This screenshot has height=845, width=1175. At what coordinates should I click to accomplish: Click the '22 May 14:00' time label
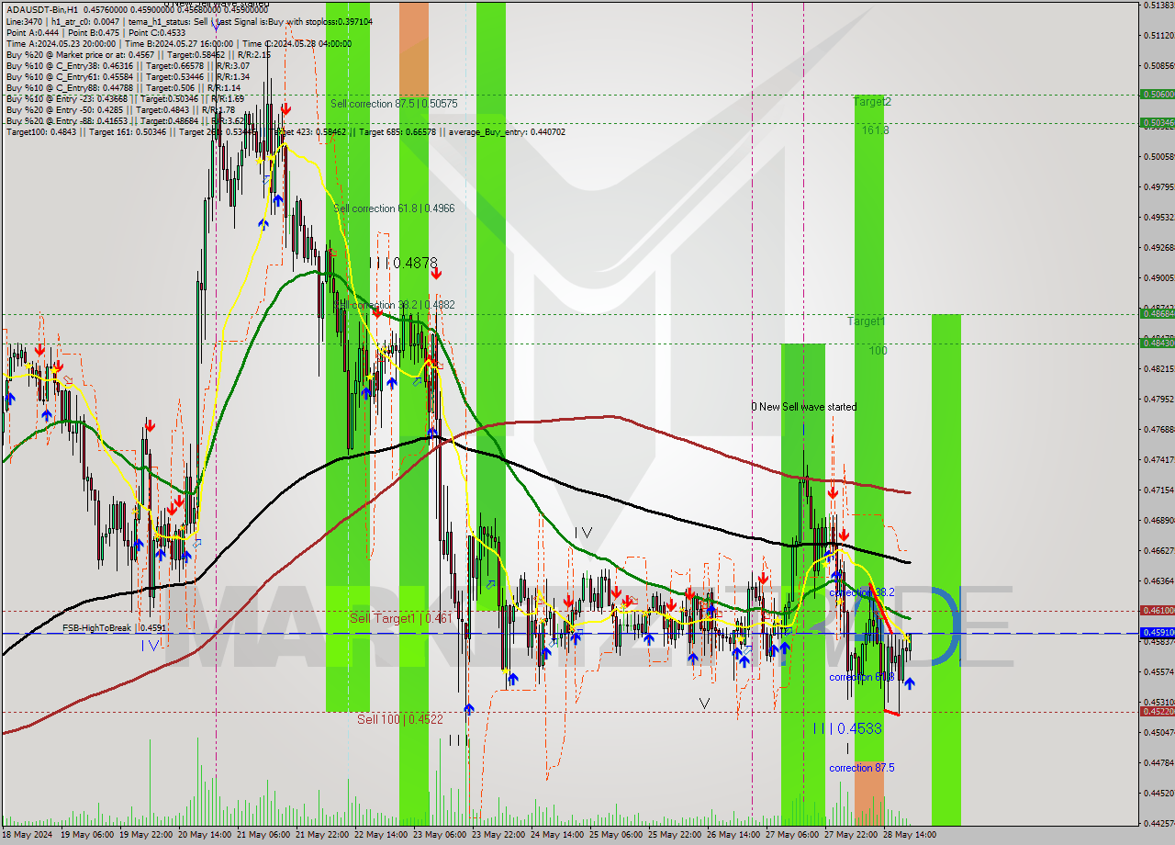pos(380,835)
